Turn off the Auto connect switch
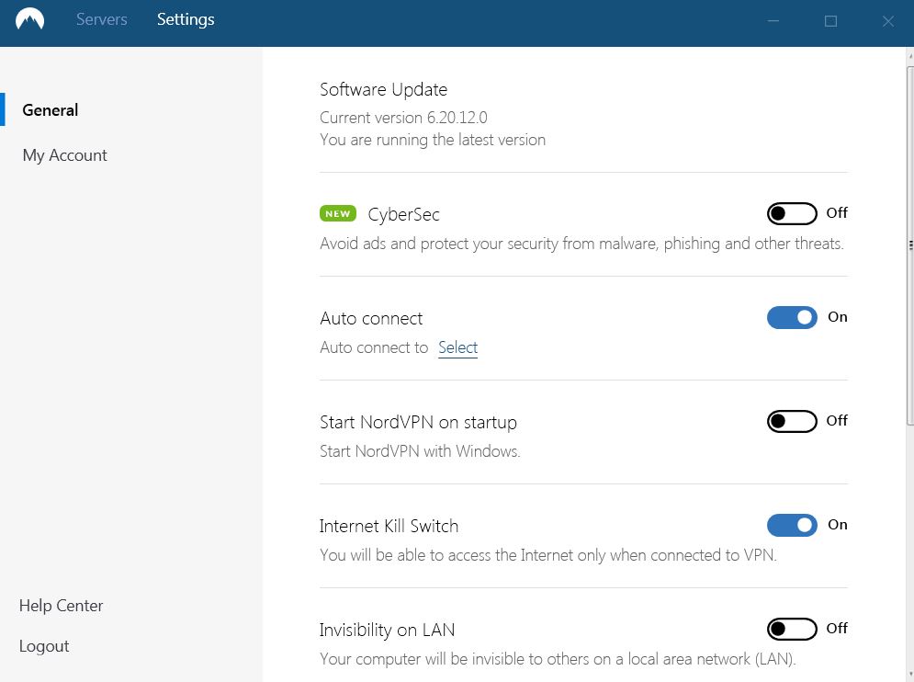Viewport: 914px width, 682px height. [792, 317]
